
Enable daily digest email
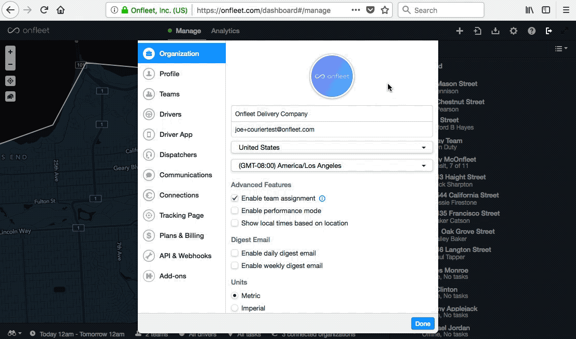(235, 253)
